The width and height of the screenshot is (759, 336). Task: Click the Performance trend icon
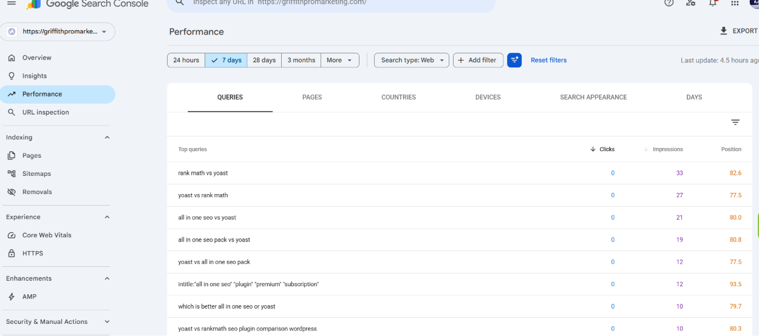[12, 94]
